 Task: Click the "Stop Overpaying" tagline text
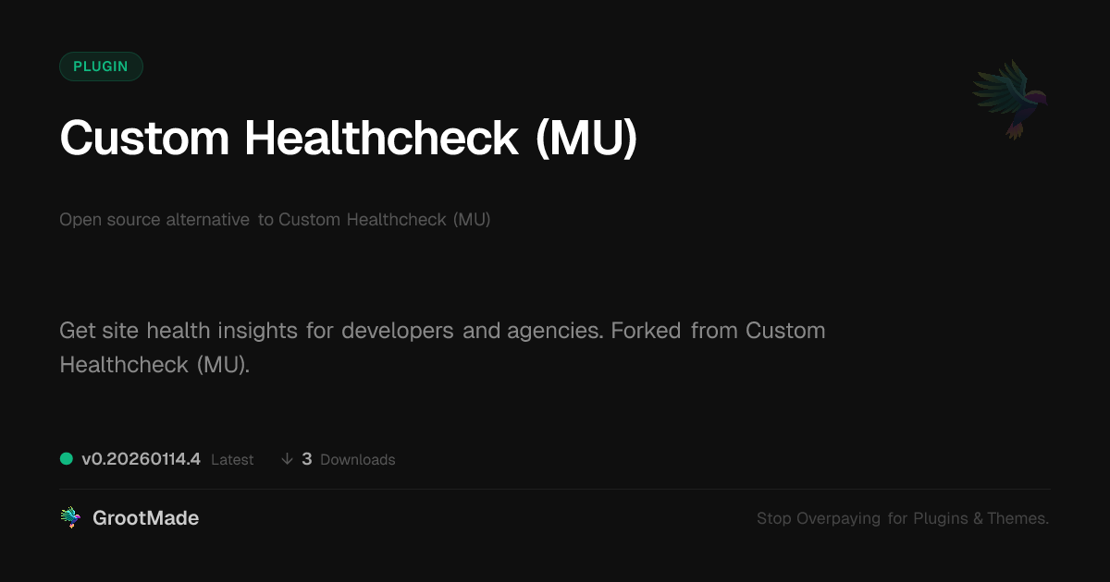click(x=819, y=518)
